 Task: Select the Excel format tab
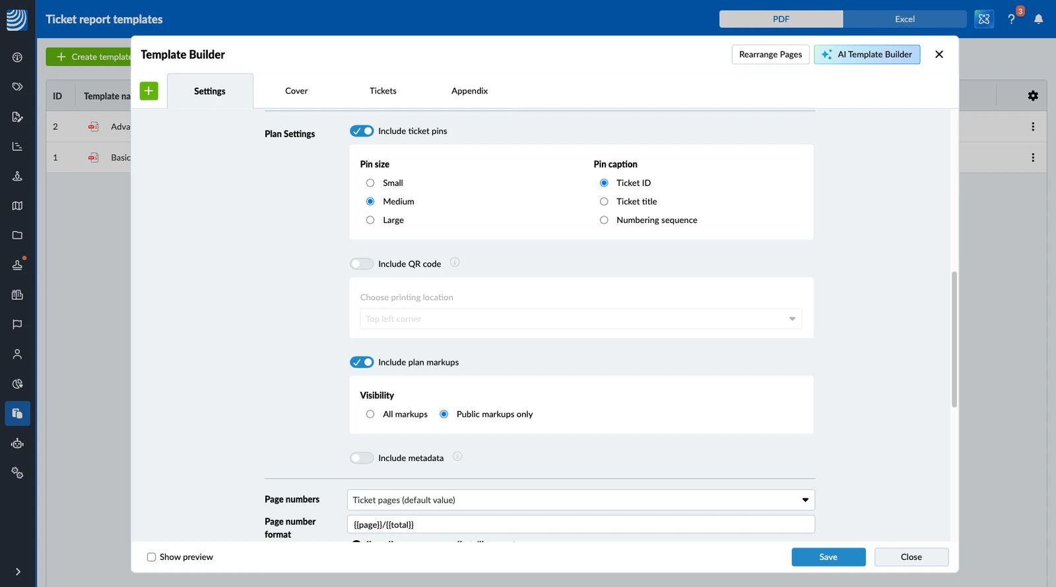[905, 19]
